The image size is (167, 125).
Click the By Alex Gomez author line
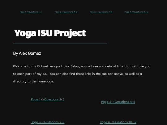click(27, 53)
